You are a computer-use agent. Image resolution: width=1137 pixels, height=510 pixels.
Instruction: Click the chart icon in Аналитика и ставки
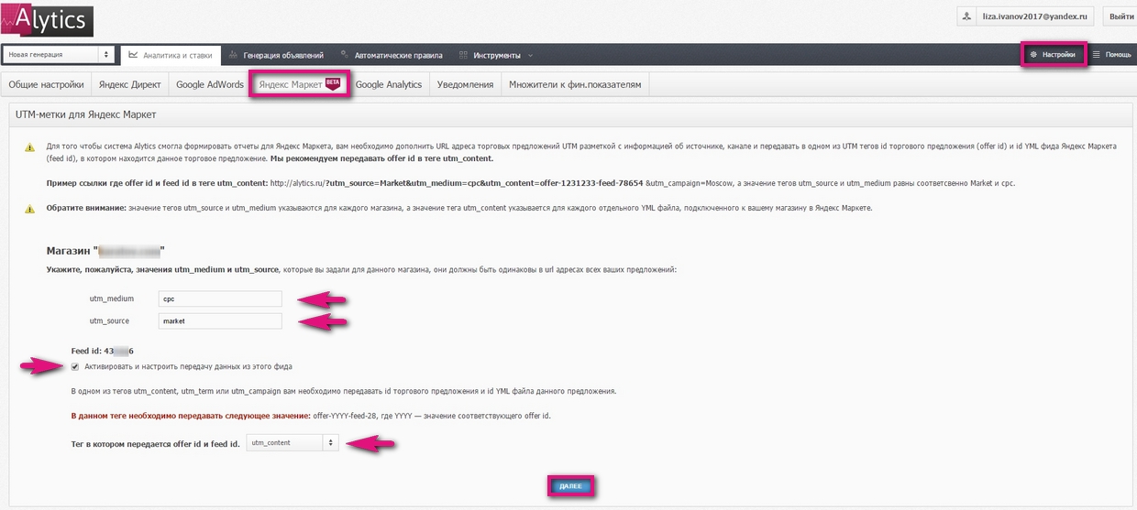pyautogui.click(x=133, y=55)
